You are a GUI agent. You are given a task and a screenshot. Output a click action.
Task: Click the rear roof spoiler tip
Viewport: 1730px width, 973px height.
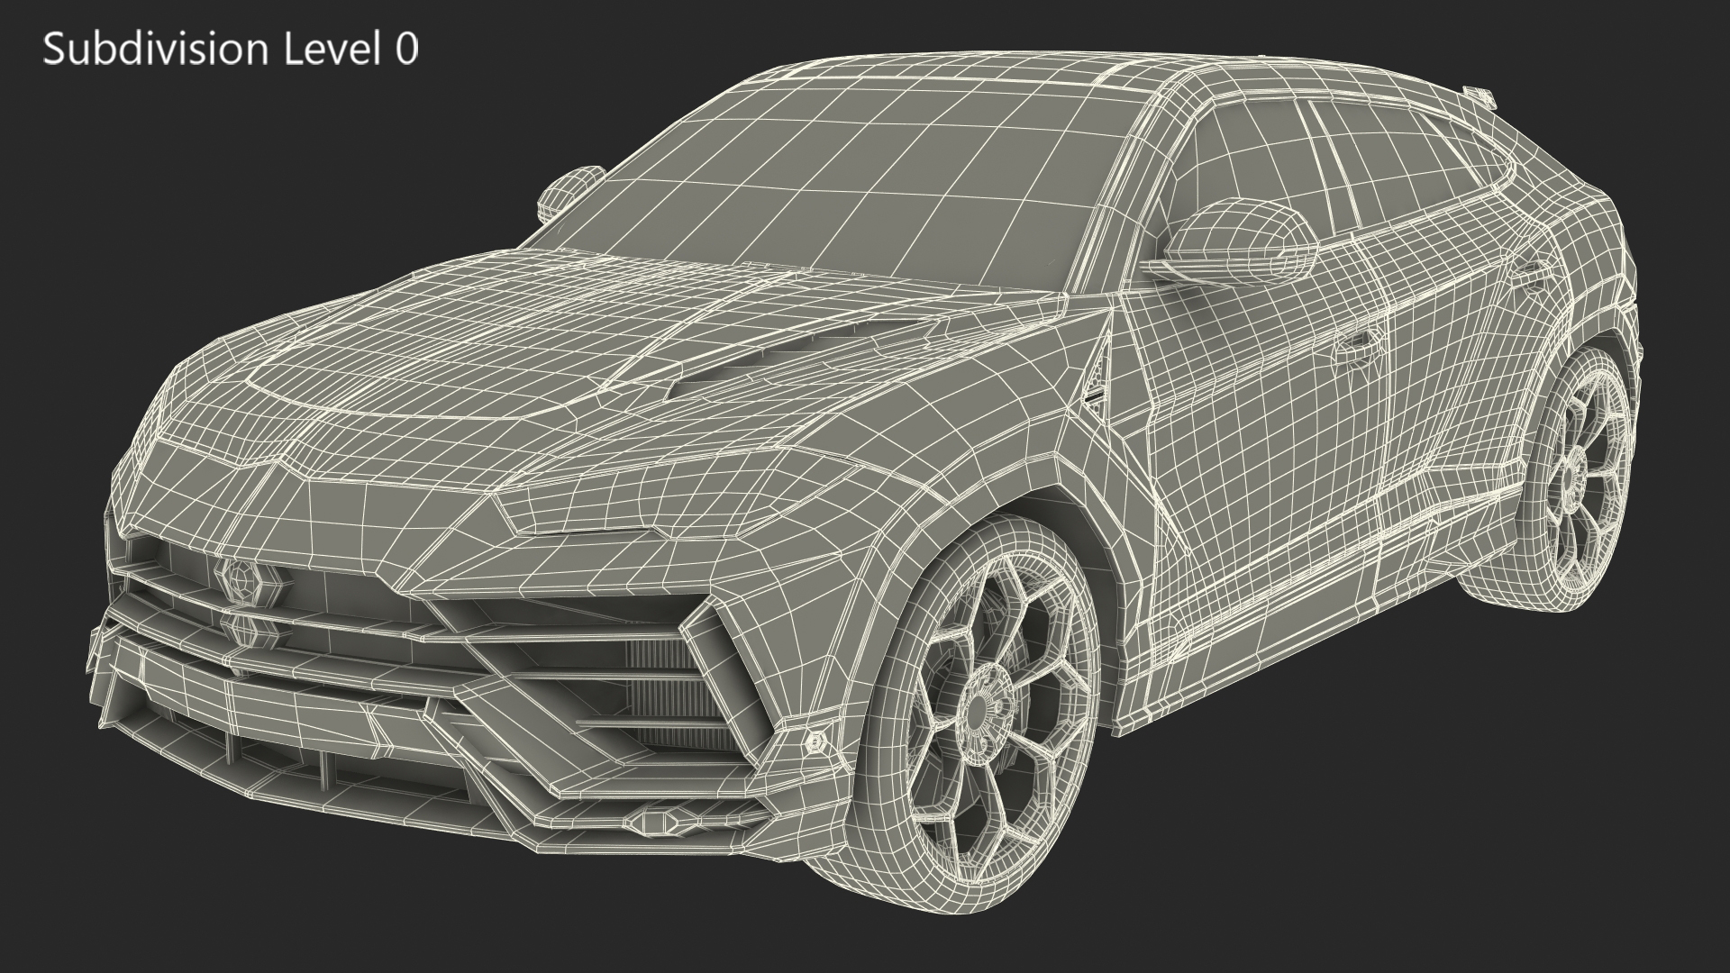(x=1482, y=95)
